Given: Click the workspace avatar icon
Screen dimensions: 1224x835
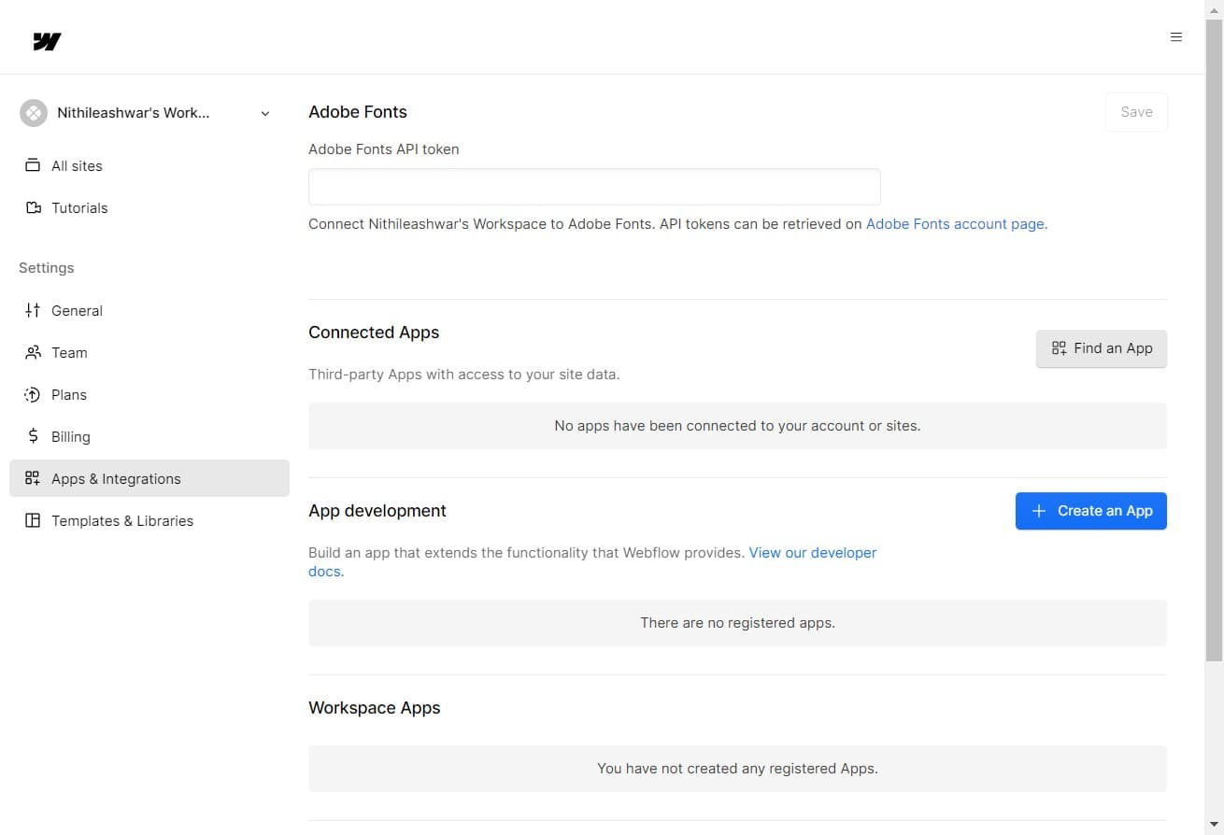Looking at the screenshot, I should point(34,113).
